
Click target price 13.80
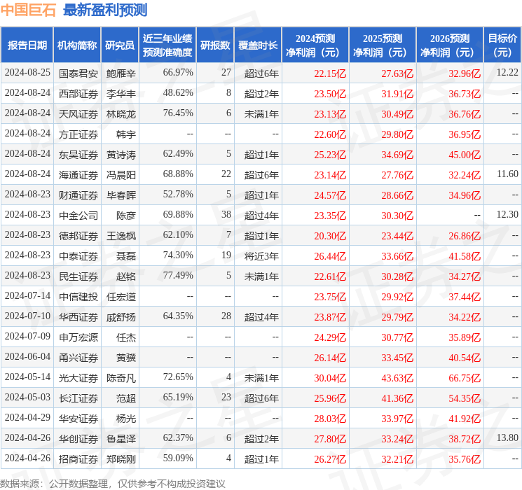click(507, 437)
